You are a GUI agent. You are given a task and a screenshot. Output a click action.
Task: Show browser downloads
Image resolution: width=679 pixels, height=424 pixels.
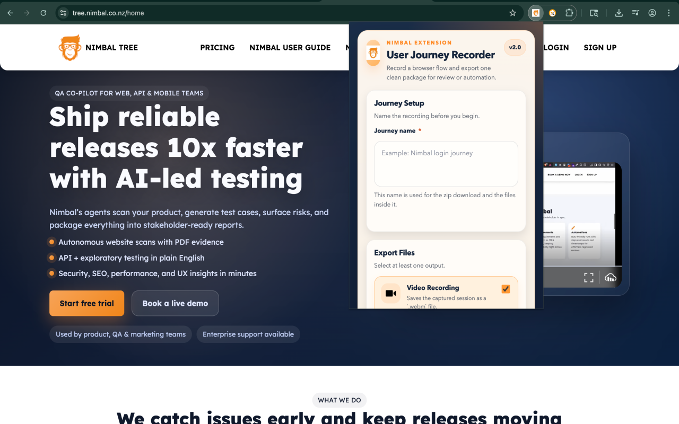coord(619,13)
